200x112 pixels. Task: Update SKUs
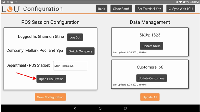pyautogui.click(x=151, y=46)
